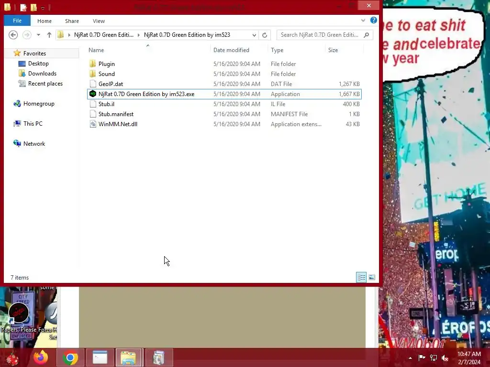Launch Firefox from the taskbar
The image size is (490, 367).
point(41,357)
